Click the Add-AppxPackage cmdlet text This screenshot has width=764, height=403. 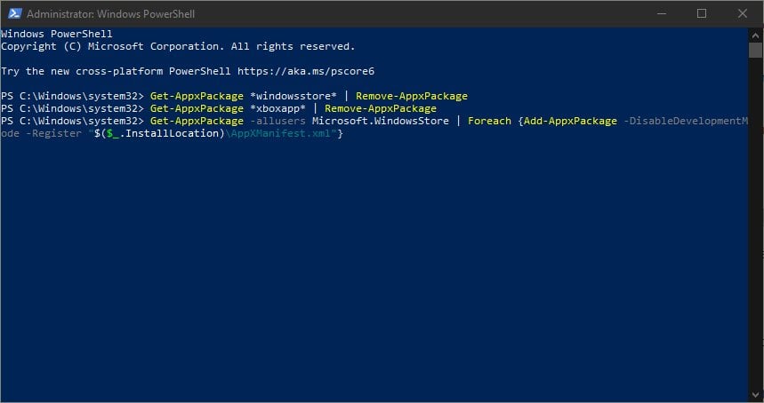tap(571, 121)
